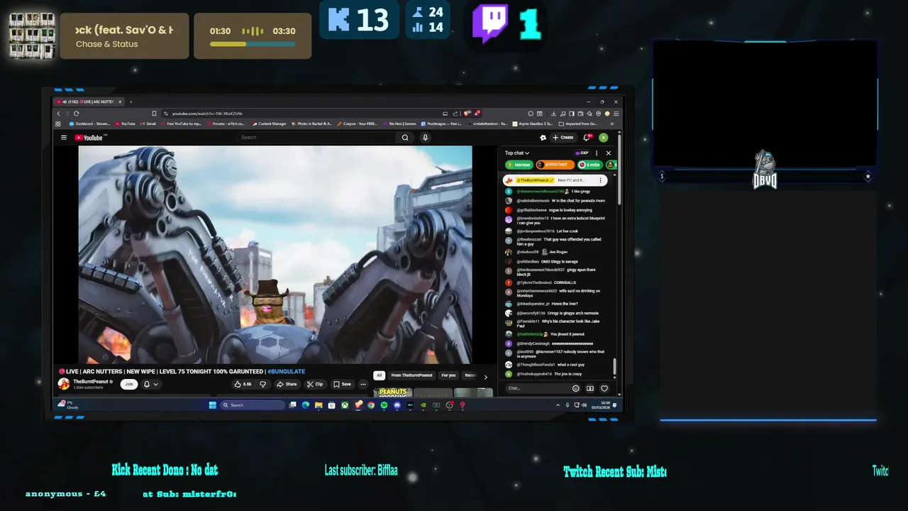Open the three-dot menu on pinned message
This screenshot has width=908, height=511.
[x=600, y=180]
